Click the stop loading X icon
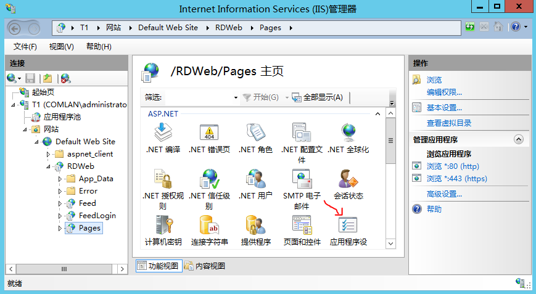The width and height of the screenshot is (536, 294). (484, 27)
